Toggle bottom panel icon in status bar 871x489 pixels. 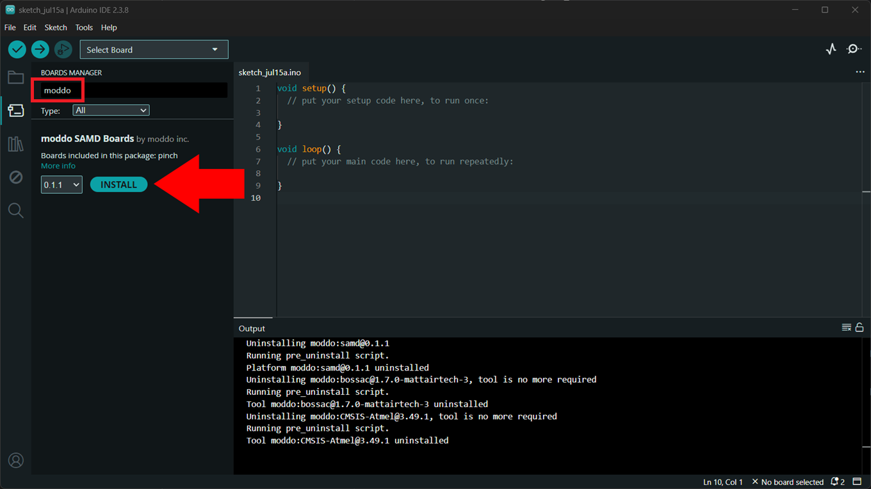coord(857,482)
